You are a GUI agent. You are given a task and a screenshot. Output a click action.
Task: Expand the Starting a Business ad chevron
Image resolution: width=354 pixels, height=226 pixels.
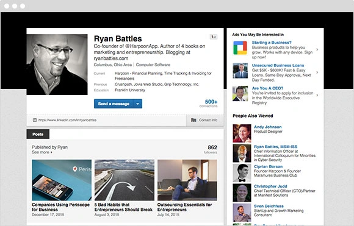pyautogui.click(x=317, y=49)
